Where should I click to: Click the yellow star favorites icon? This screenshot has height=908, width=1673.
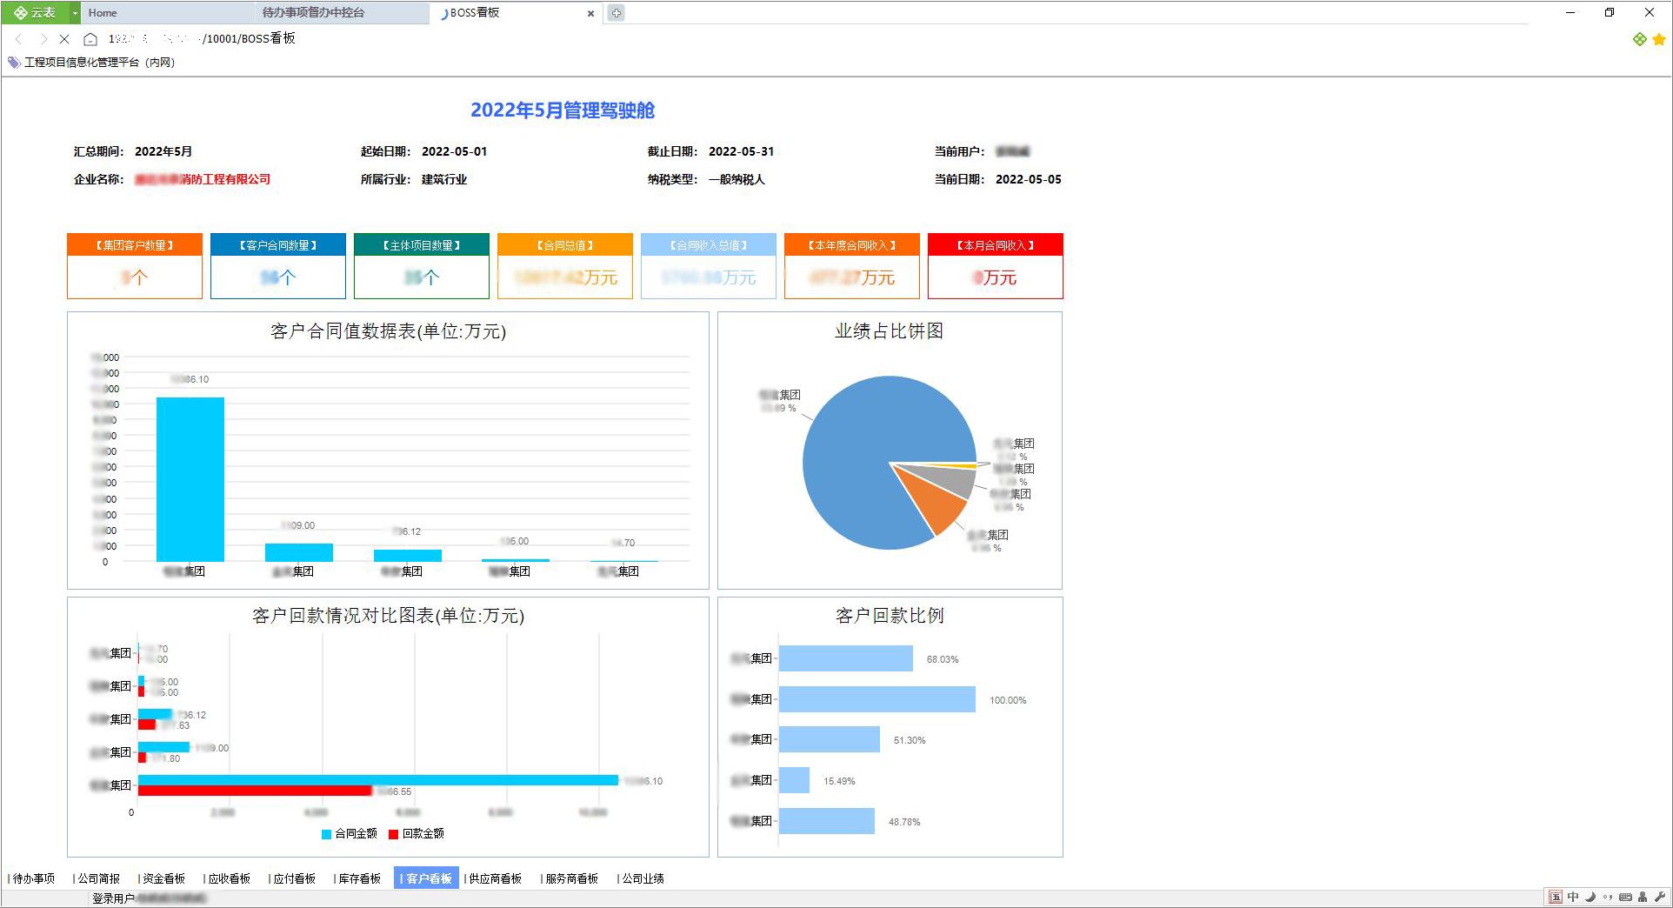[x=1658, y=39]
